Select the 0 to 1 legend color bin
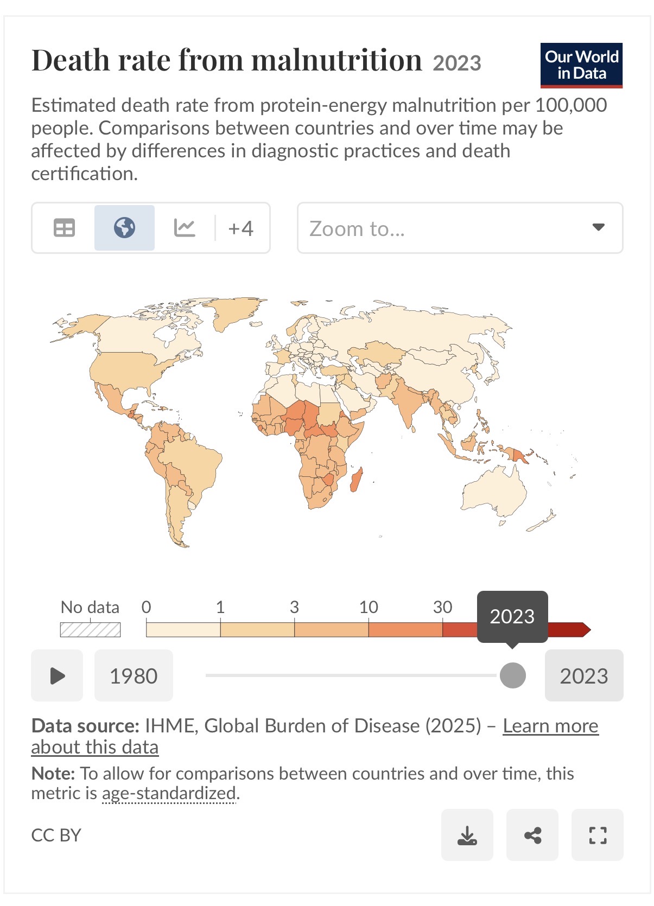The image size is (654, 906). [183, 630]
